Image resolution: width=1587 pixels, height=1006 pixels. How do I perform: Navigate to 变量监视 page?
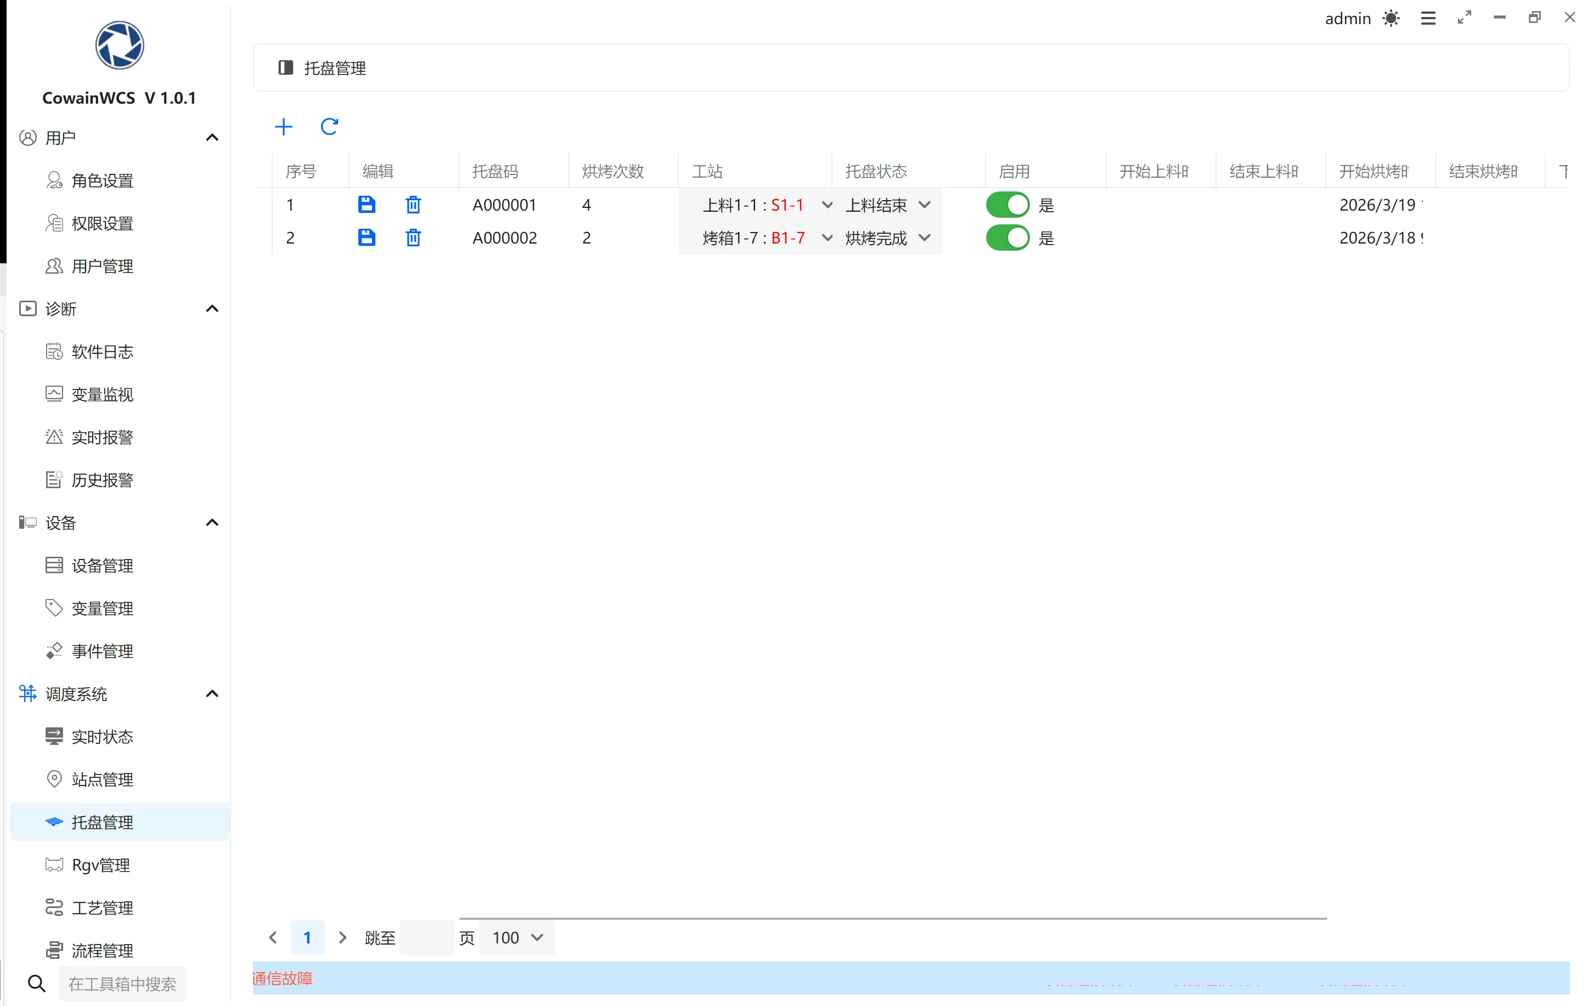click(102, 394)
